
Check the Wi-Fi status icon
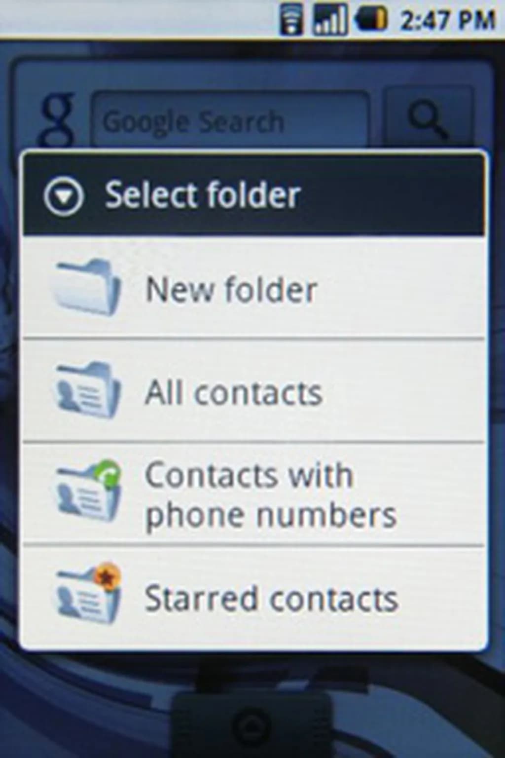pos(292,19)
